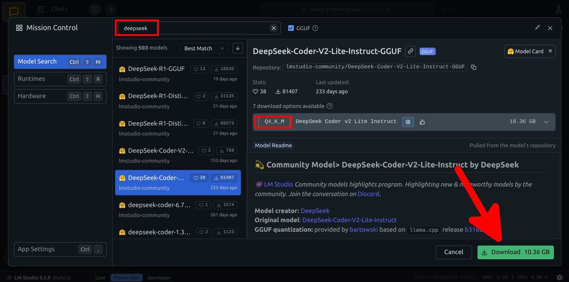Click the repository path lmstudio-community/DeepSeek-Coder-V2-Lite-Instruct-GGUF
569x282 pixels.
click(x=375, y=67)
